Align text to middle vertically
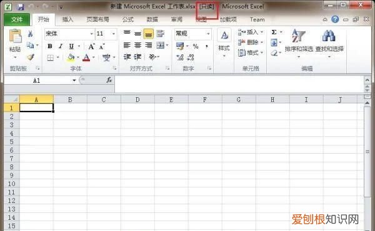Image resolution: width=375 pixels, height=231 pixels. pos(137,34)
